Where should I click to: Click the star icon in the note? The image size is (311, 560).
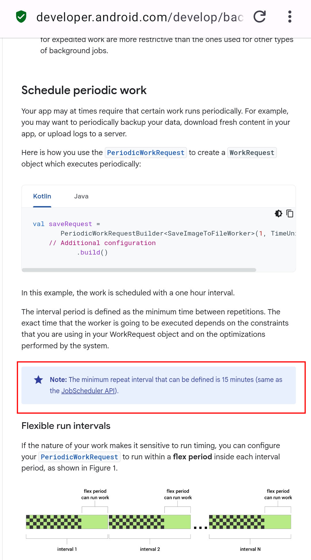point(38,380)
